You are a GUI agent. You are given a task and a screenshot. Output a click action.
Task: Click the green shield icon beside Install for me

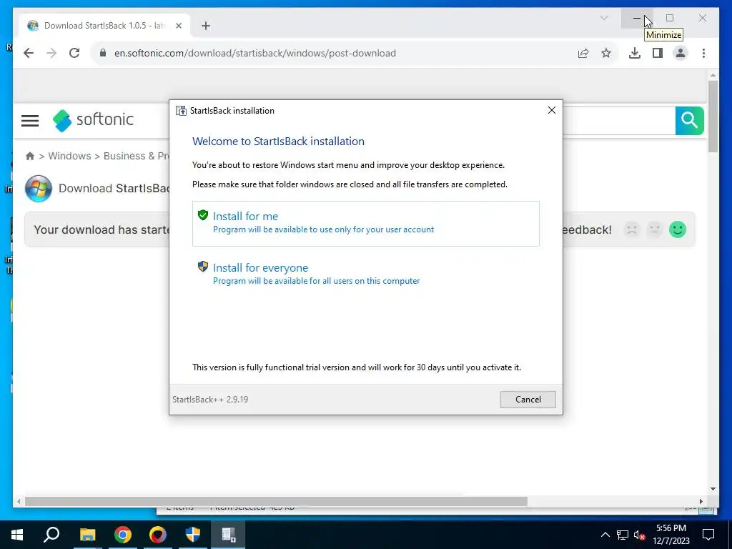pos(202,215)
